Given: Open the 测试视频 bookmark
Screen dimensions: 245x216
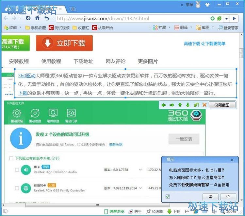Looking at the screenshot, I should tap(59, 28).
